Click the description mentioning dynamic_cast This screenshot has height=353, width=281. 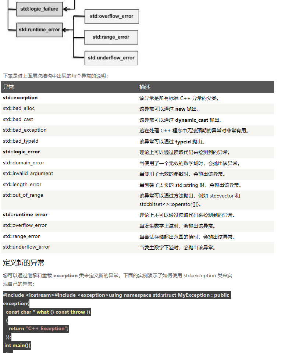180,120
